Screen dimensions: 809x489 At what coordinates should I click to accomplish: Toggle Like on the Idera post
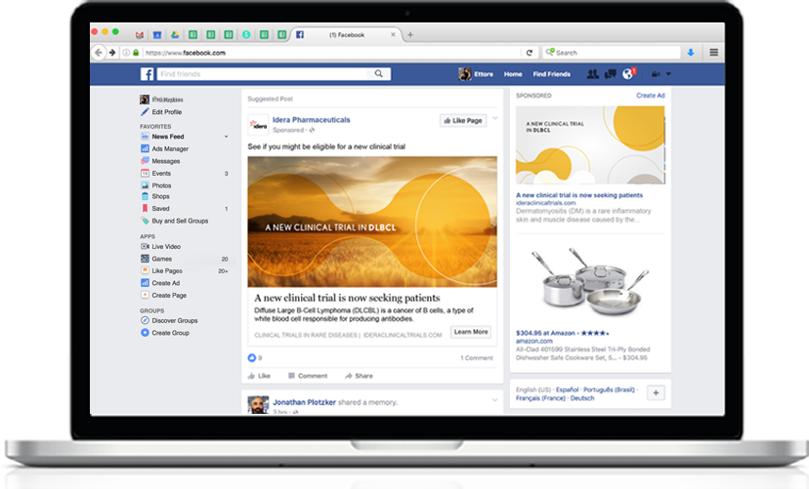pos(259,376)
